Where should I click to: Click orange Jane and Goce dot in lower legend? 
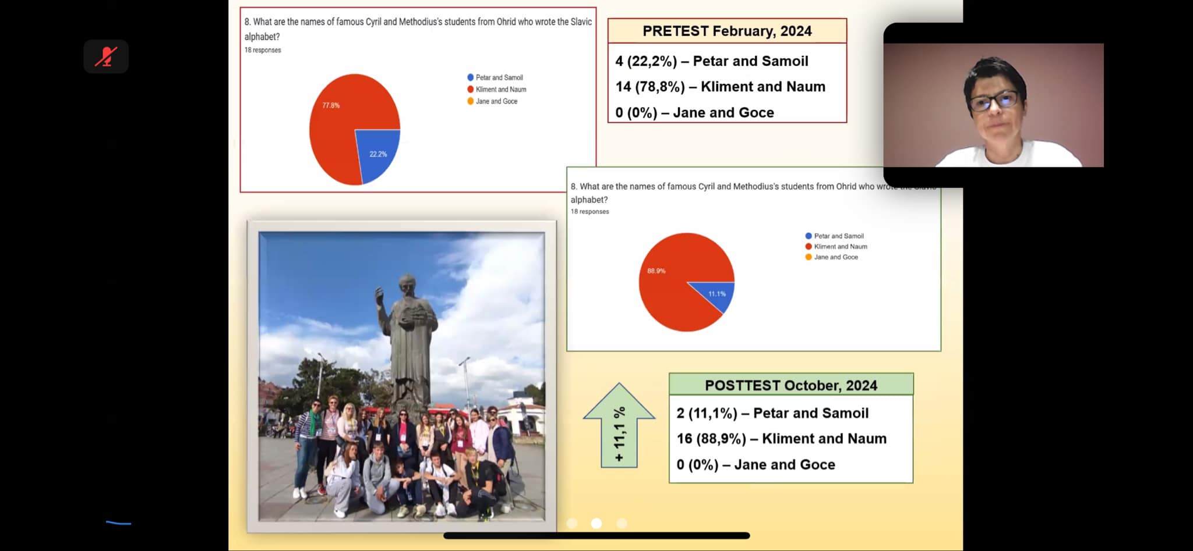pyautogui.click(x=809, y=257)
